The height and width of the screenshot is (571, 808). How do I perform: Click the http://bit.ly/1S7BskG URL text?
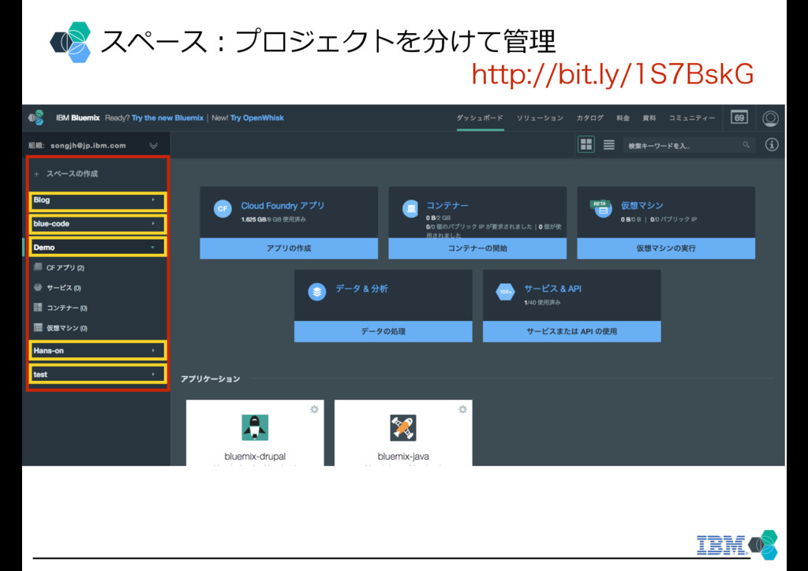tap(612, 73)
